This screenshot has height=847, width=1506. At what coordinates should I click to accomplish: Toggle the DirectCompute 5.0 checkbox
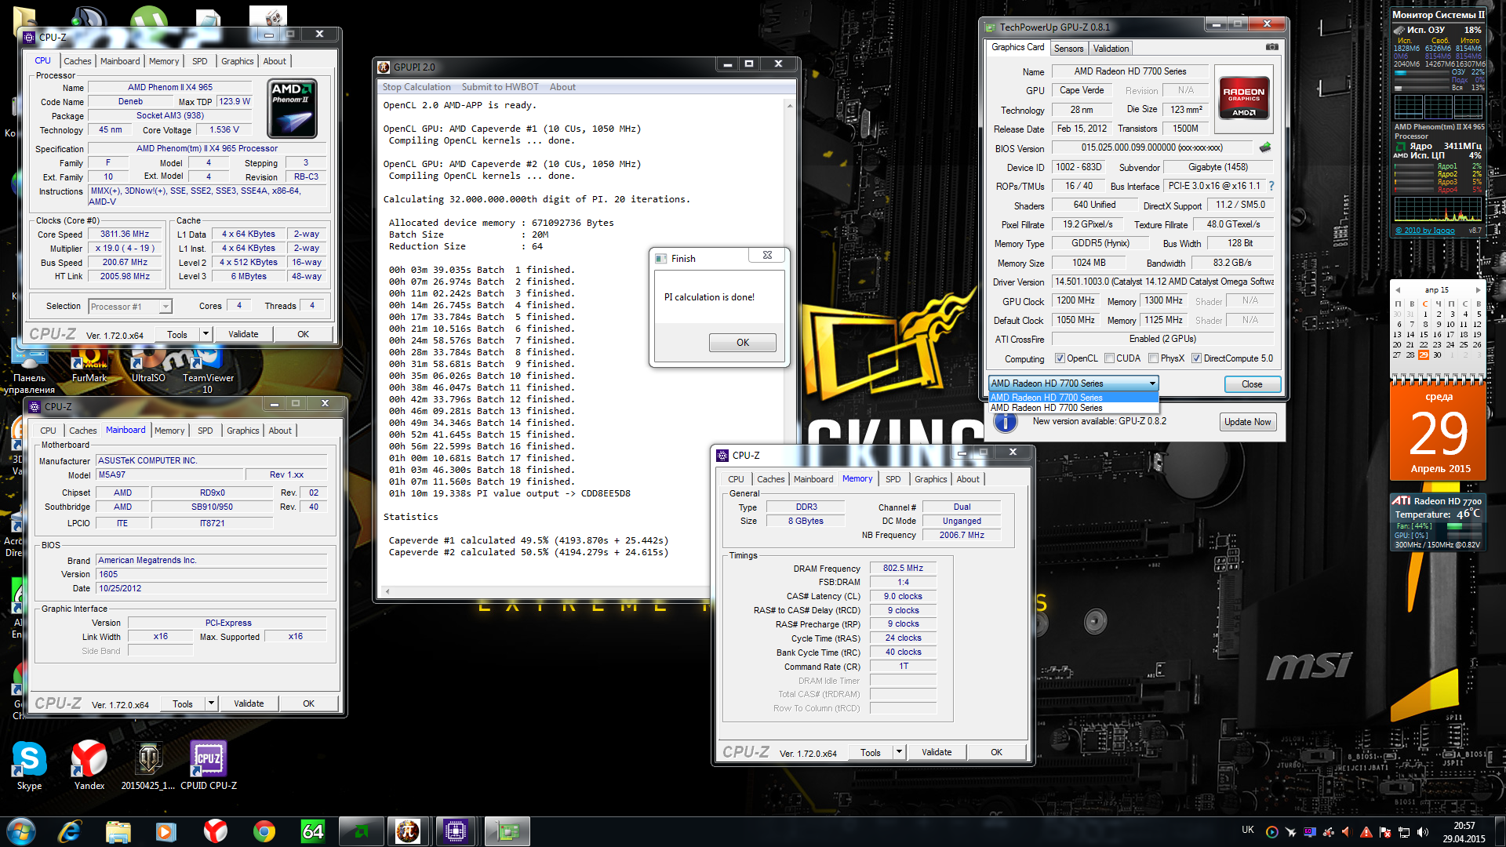[x=1196, y=358]
